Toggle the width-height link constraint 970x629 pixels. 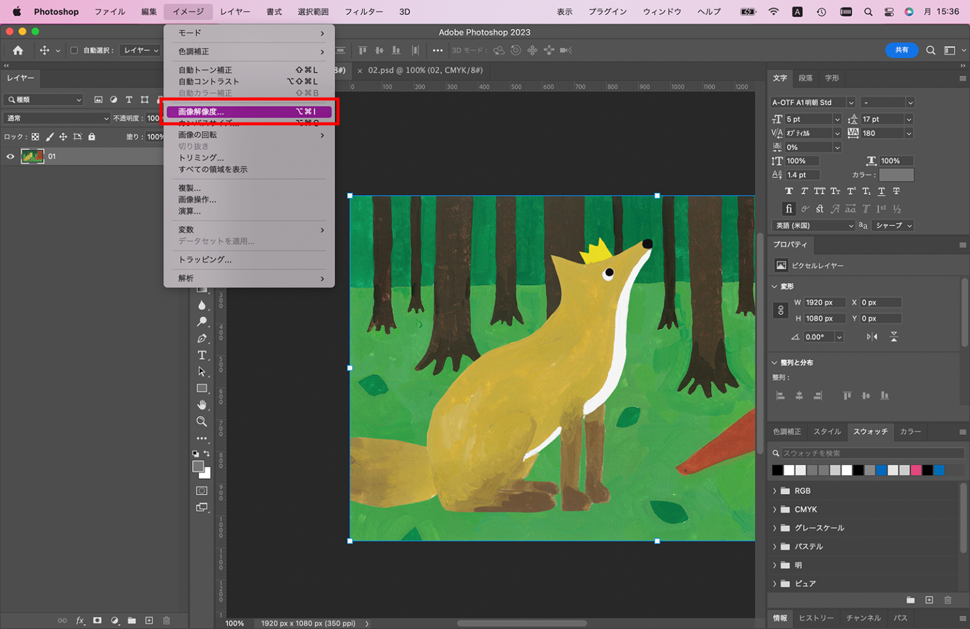(x=781, y=310)
